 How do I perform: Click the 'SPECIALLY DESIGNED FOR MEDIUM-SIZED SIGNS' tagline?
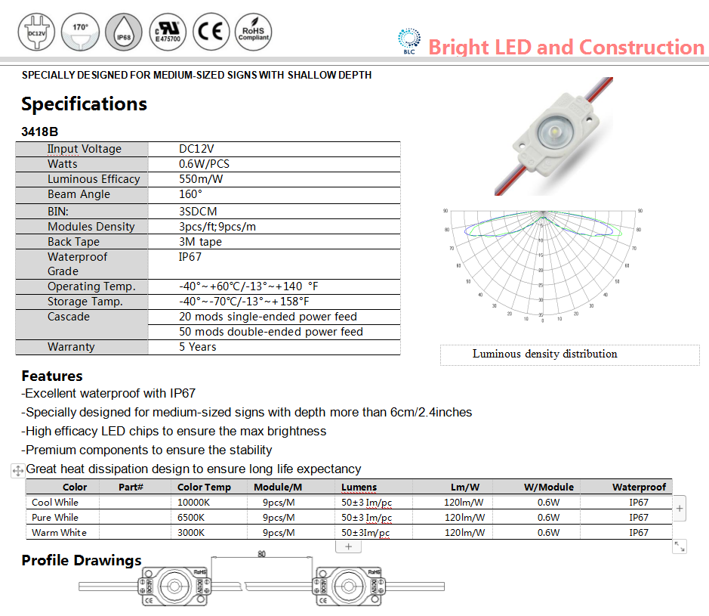click(197, 75)
